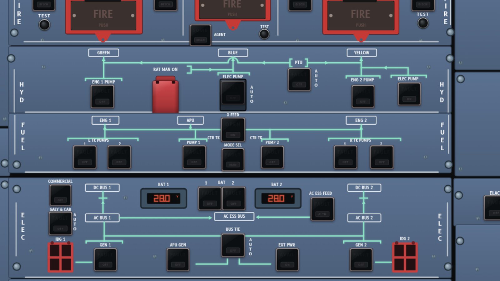Toggle L TK PUMPS 2 switch

[119, 157]
